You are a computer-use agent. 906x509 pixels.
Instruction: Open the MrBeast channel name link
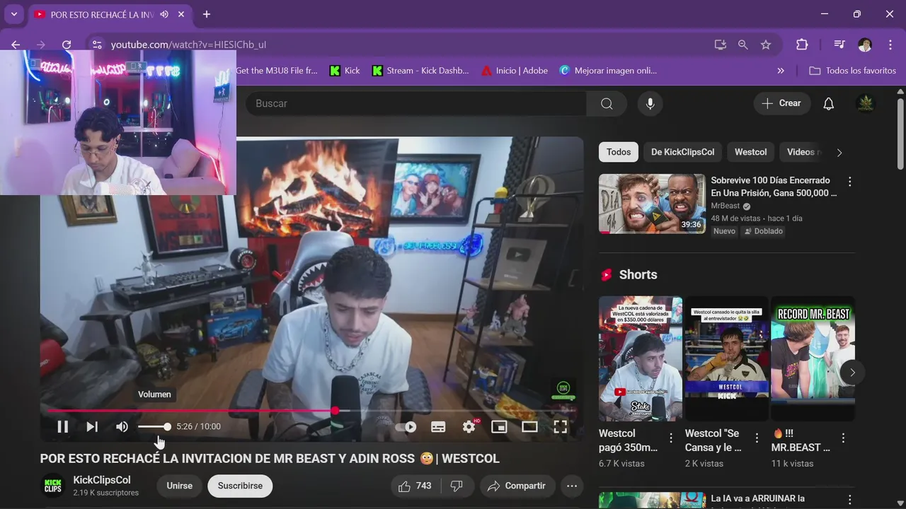click(x=725, y=206)
